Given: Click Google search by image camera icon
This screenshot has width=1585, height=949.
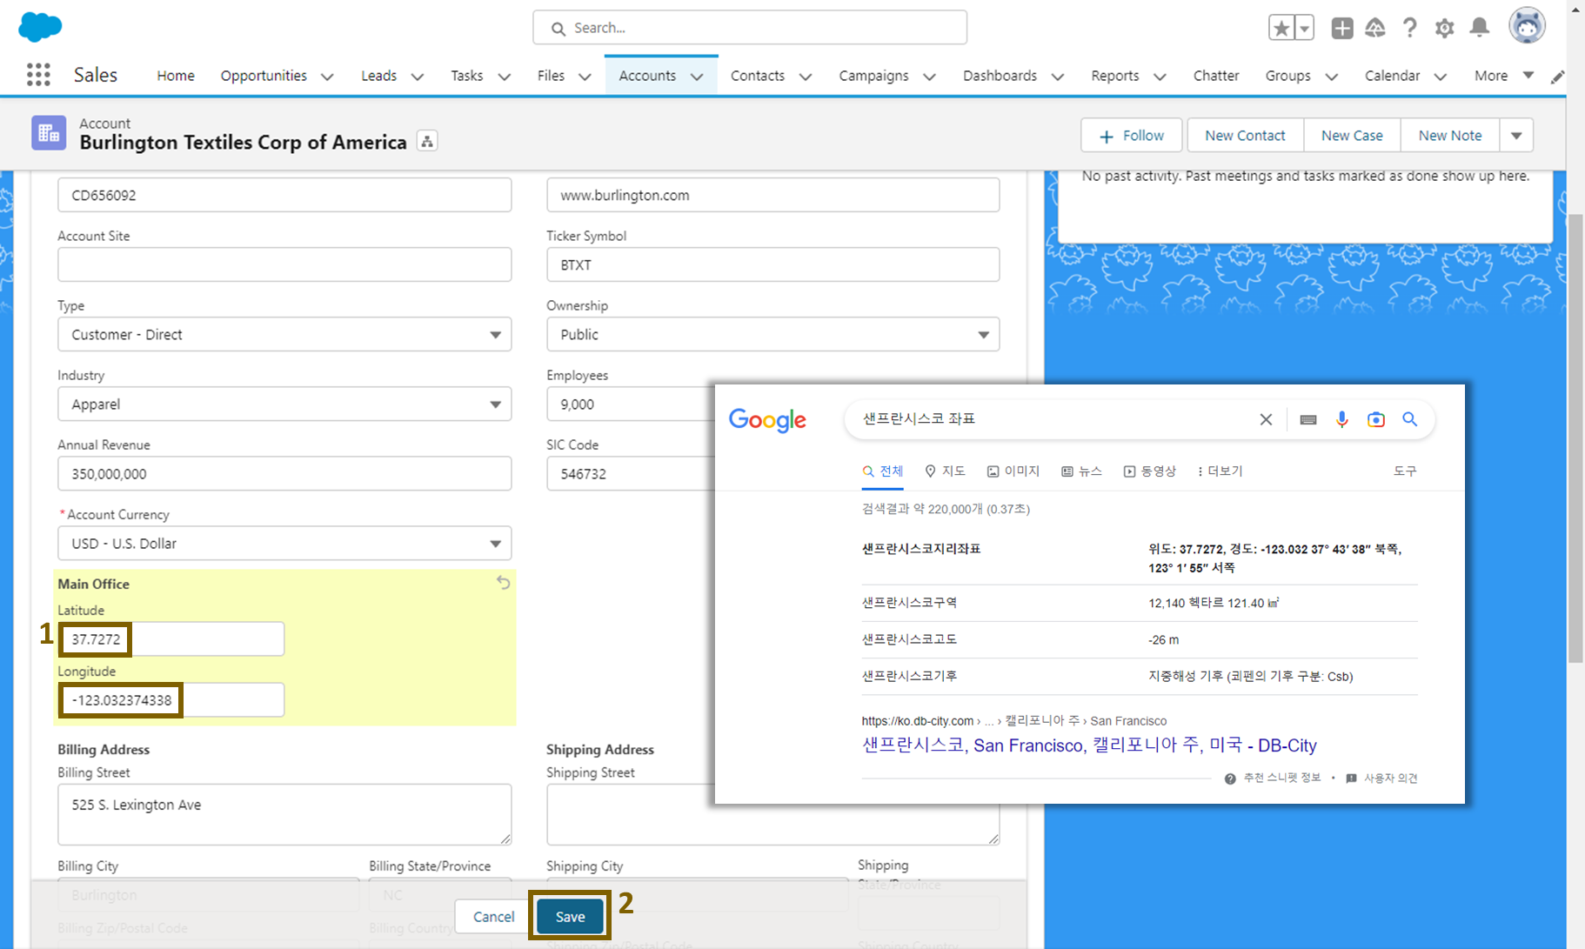Looking at the screenshot, I should [1375, 419].
